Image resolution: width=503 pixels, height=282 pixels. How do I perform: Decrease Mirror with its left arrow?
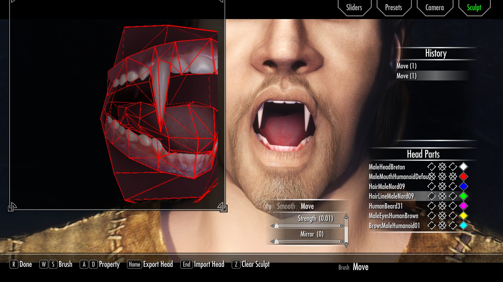point(272,242)
